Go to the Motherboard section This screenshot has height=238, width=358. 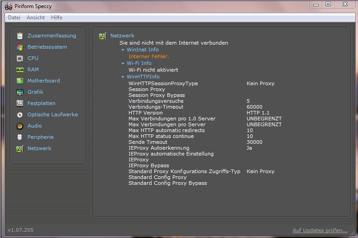(44, 81)
